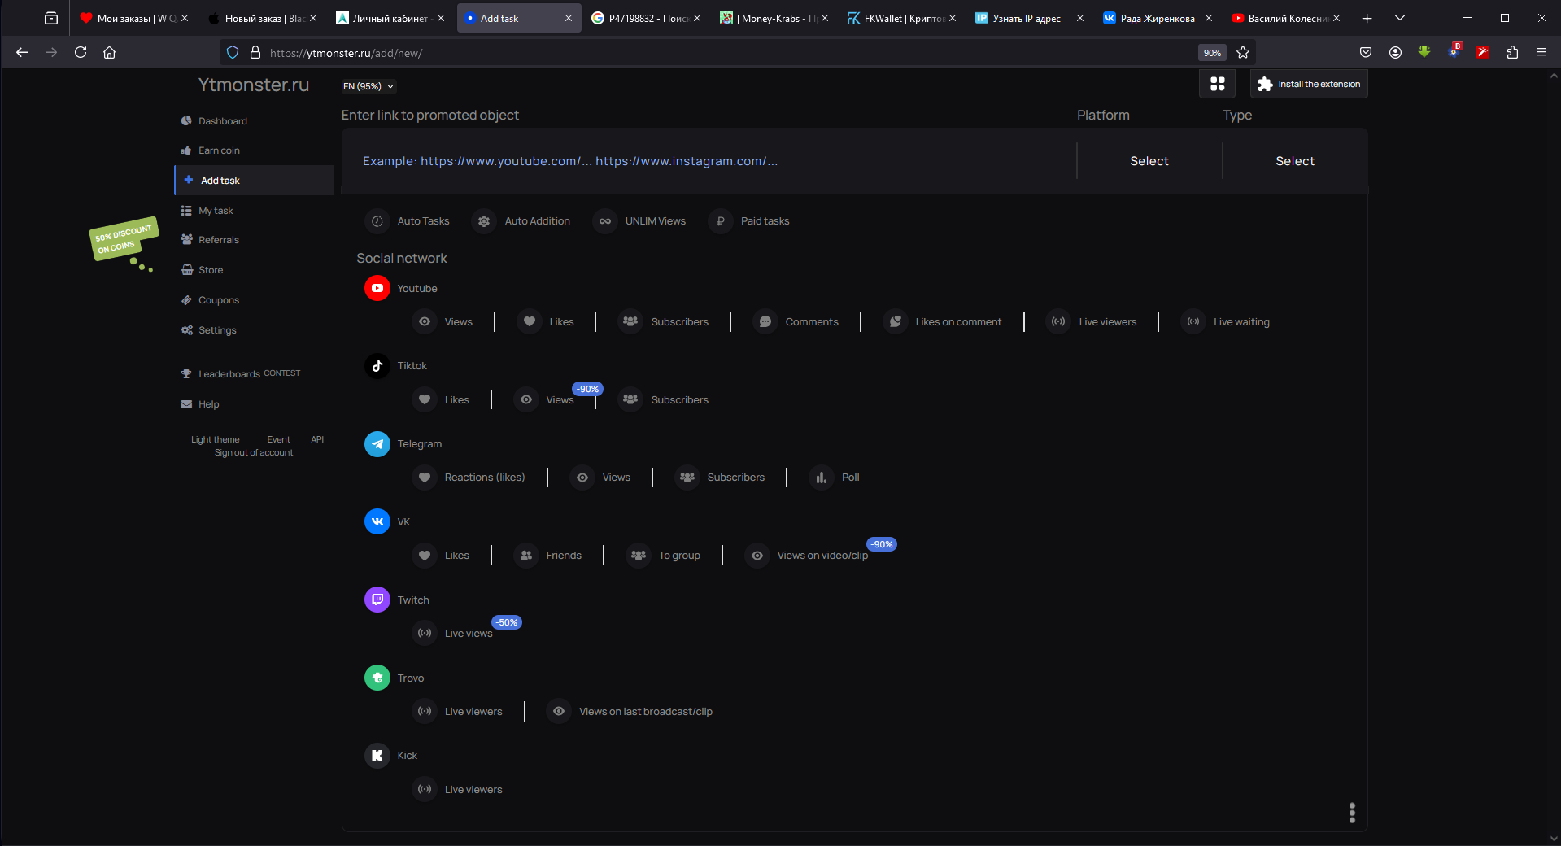Viewport: 1561px width, 846px height.
Task: Click the Twitch logo icon
Action: click(x=377, y=600)
